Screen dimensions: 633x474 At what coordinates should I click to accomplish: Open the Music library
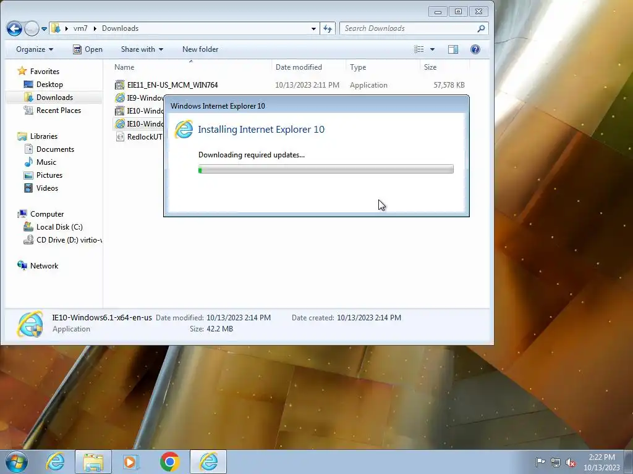tap(40, 162)
